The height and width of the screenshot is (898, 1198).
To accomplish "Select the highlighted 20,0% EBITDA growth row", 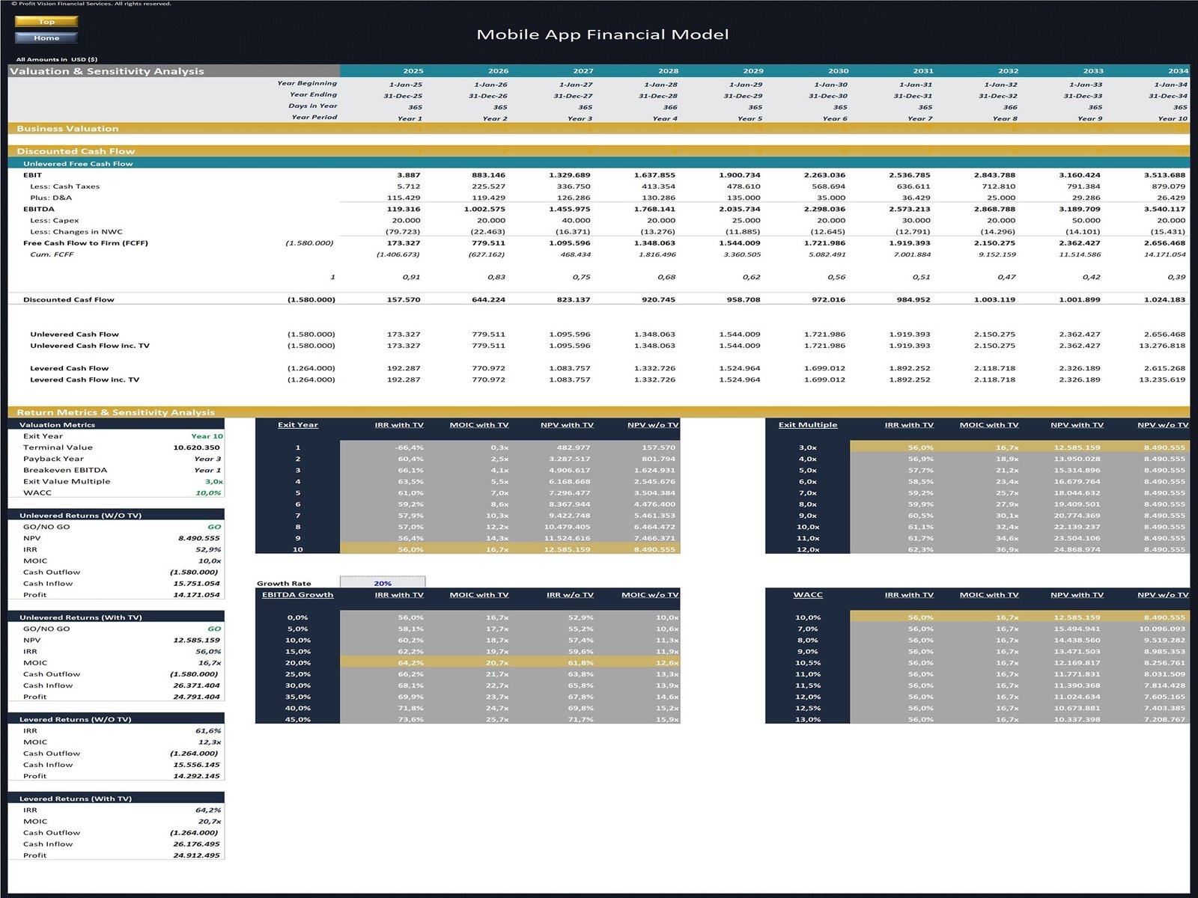I will (298, 663).
